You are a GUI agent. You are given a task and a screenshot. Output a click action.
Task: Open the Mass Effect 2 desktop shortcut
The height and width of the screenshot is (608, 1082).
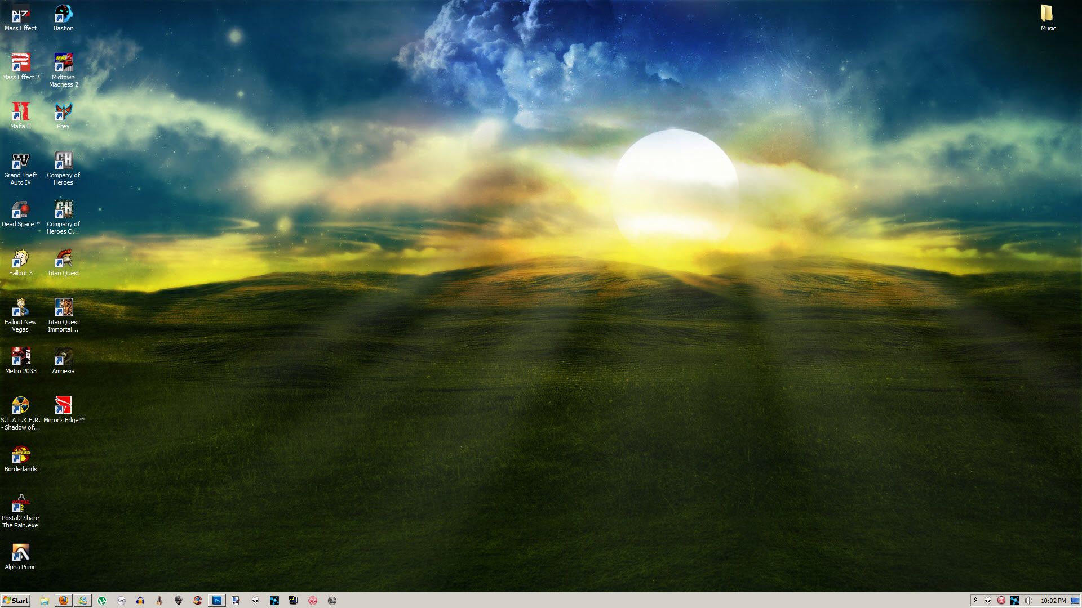[x=21, y=63]
